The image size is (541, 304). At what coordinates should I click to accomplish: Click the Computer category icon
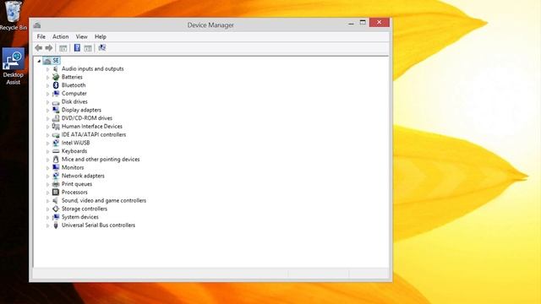point(56,94)
